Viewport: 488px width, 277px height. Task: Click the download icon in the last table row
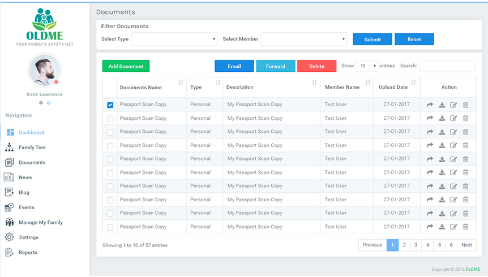point(442,227)
